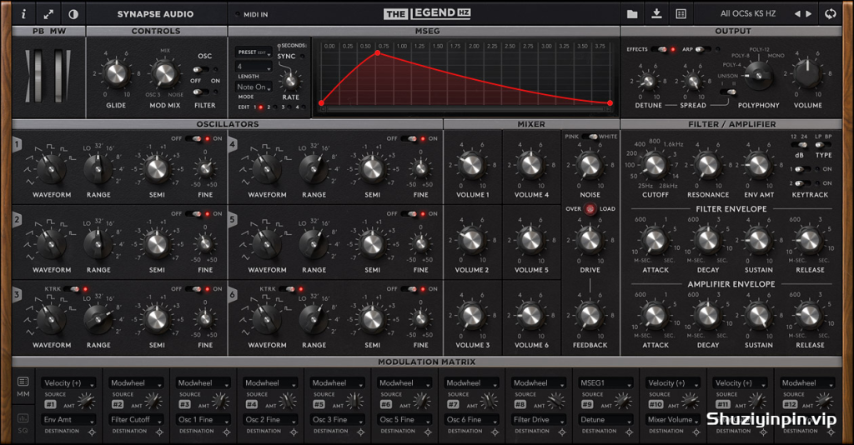Click the Feedback knob in Mixer
Viewport: 854px width, 445px height.
click(x=590, y=316)
